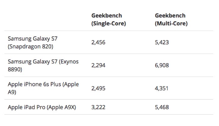219x126 pixels.
Task: Pick the iPhone 6s Plus score 4,351
Action: click(162, 88)
